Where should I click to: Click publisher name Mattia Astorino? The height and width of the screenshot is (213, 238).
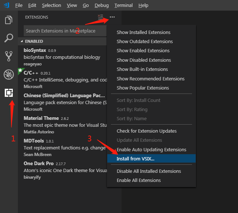39,132
